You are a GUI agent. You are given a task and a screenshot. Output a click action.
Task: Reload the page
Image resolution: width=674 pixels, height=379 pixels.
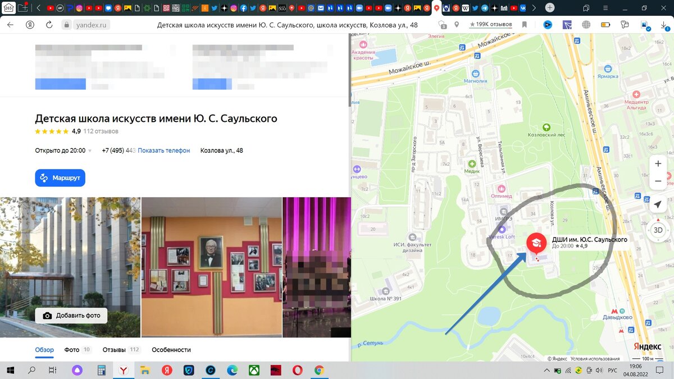point(49,25)
